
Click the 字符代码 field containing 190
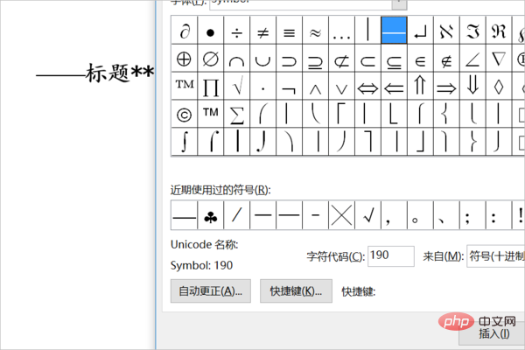[x=390, y=255]
